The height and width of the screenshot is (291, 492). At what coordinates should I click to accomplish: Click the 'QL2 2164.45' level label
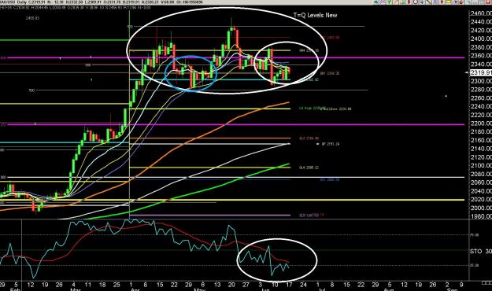(x=309, y=138)
